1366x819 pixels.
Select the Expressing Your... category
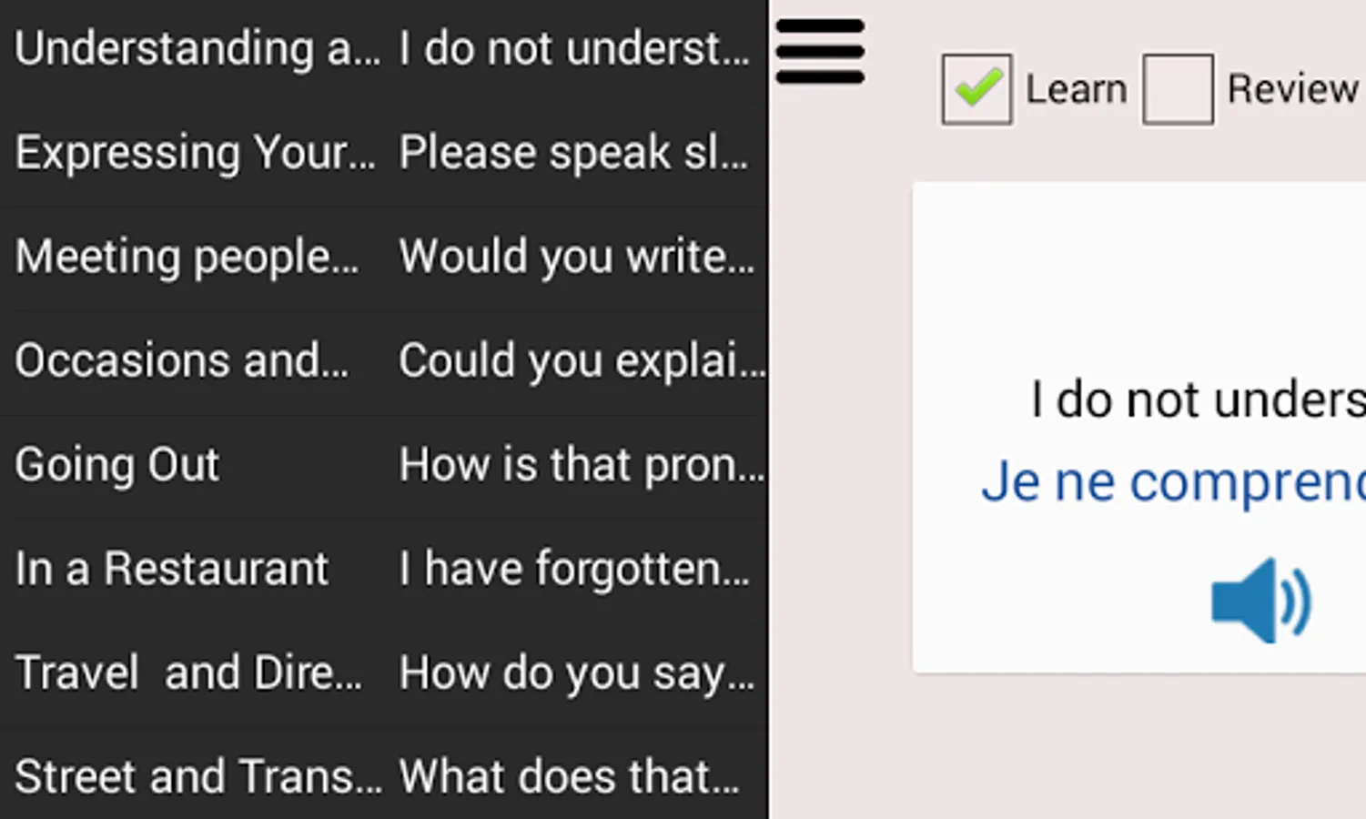coord(195,153)
